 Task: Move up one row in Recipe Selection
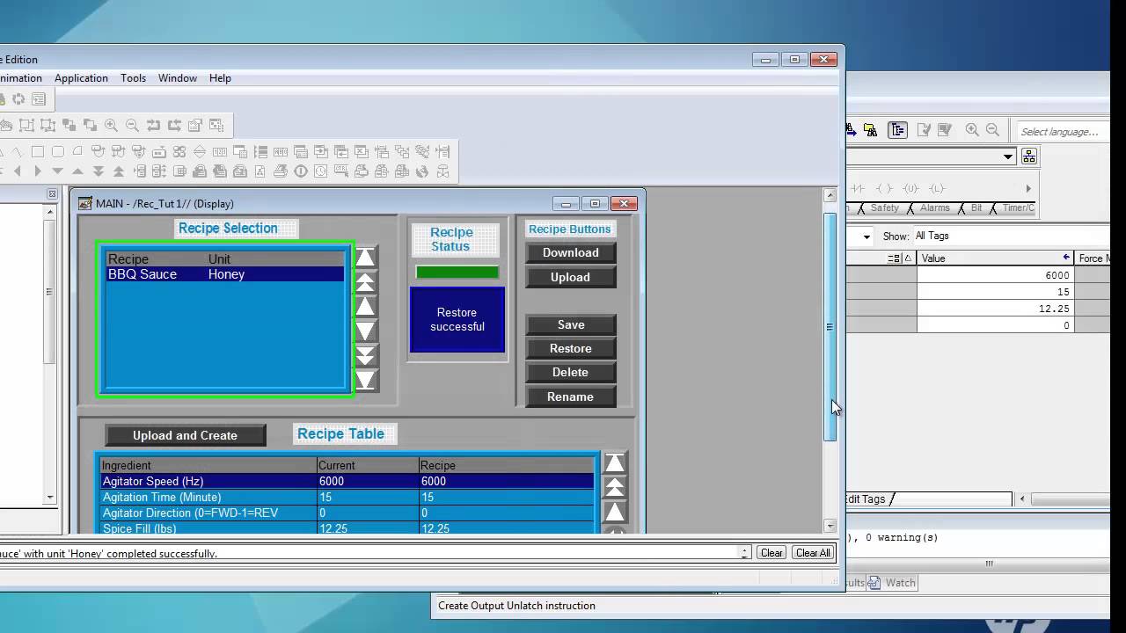coord(365,307)
